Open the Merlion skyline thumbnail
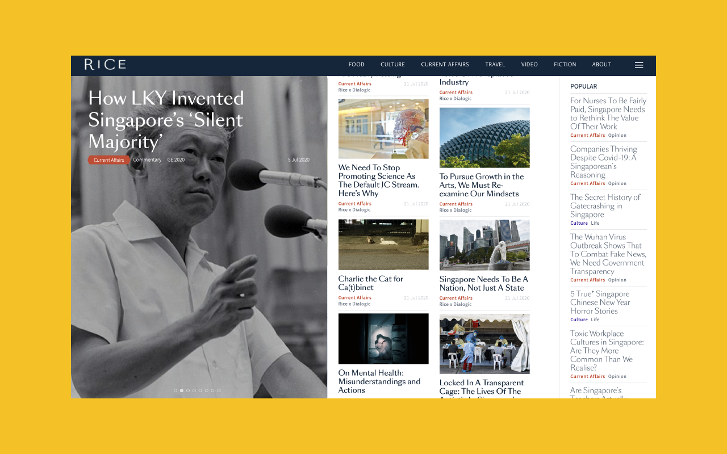This screenshot has width=727, height=454. point(484,245)
